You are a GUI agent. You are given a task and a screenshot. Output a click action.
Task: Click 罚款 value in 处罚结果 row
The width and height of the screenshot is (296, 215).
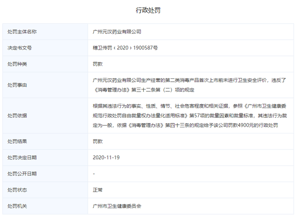98,142
